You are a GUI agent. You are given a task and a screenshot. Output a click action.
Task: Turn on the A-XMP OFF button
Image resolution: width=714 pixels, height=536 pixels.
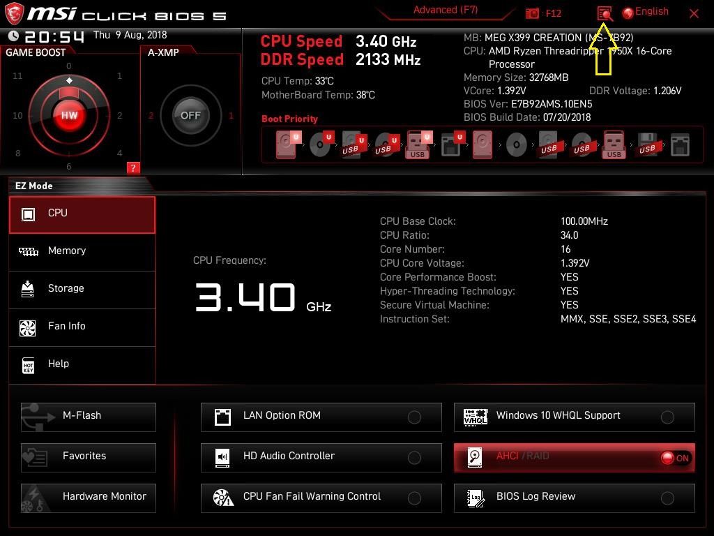click(x=191, y=115)
